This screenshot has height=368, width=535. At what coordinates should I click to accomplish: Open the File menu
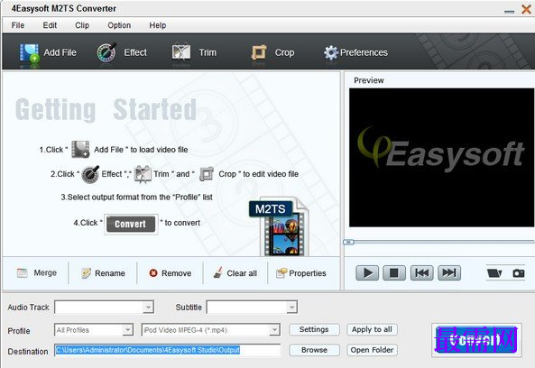tap(18, 25)
